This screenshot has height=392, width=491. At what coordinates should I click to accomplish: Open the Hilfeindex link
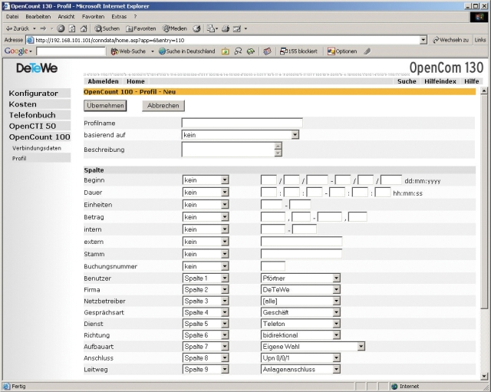(440, 81)
